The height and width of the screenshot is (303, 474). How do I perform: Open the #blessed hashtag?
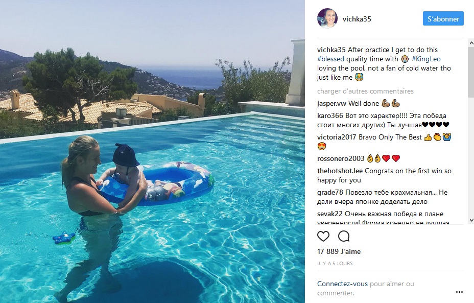(x=330, y=59)
